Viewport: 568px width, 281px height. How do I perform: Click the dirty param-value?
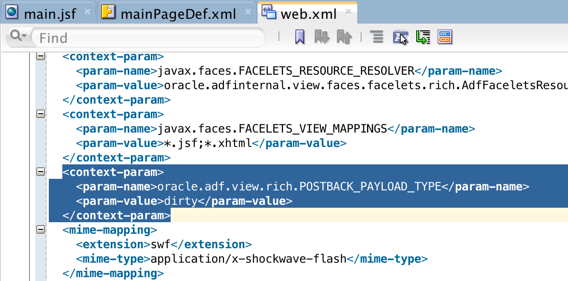pos(180,201)
